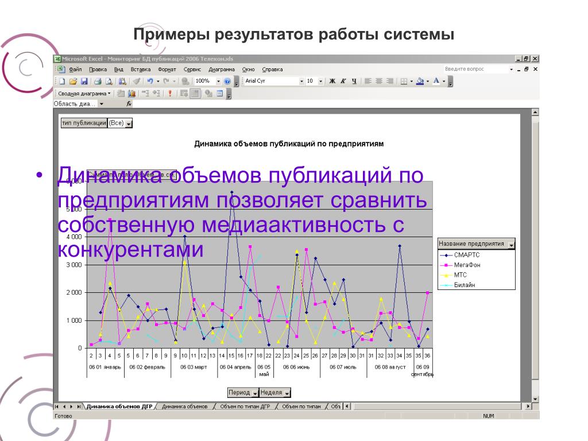Toggle Align Left
Screen dimensions: 588x441
pyautogui.click(x=368, y=81)
